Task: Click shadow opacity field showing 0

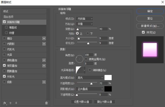Action: [104, 95]
